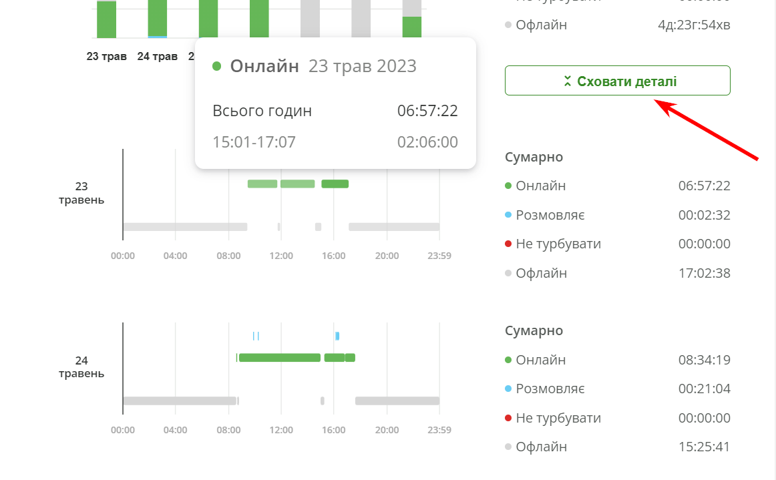The image size is (776, 480).
Task: Select the 23 трав label on the bar chart
Action: 107,57
